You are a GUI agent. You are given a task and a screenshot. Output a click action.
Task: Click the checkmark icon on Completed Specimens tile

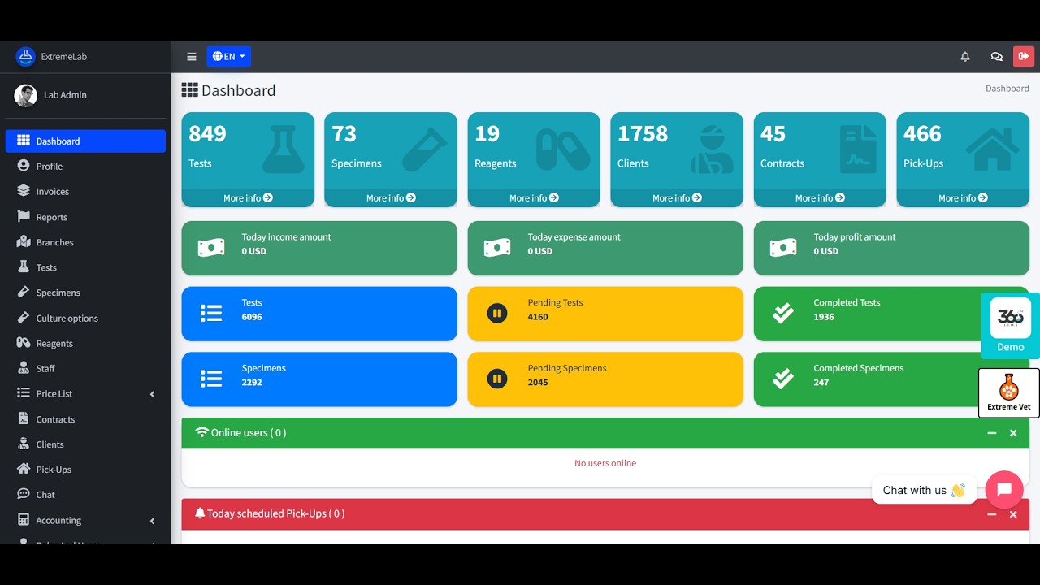click(783, 379)
